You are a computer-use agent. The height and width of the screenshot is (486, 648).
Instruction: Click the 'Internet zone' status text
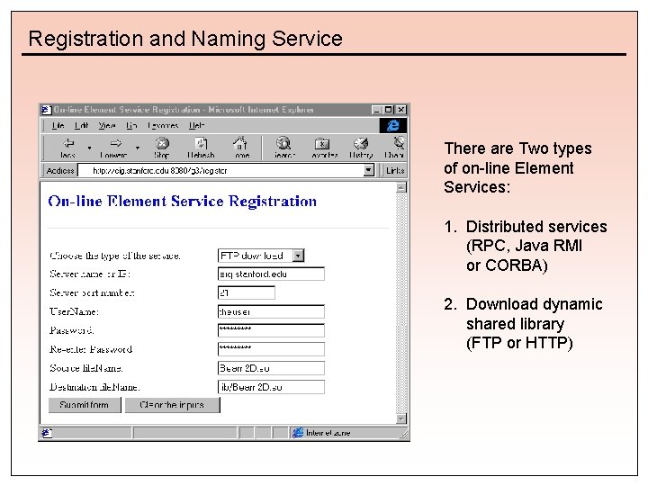pyautogui.click(x=328, y=433)
